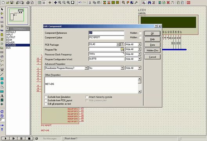
Task: Open Hide All dropdown for Advanced Properties
Action: tap(139, 68)
